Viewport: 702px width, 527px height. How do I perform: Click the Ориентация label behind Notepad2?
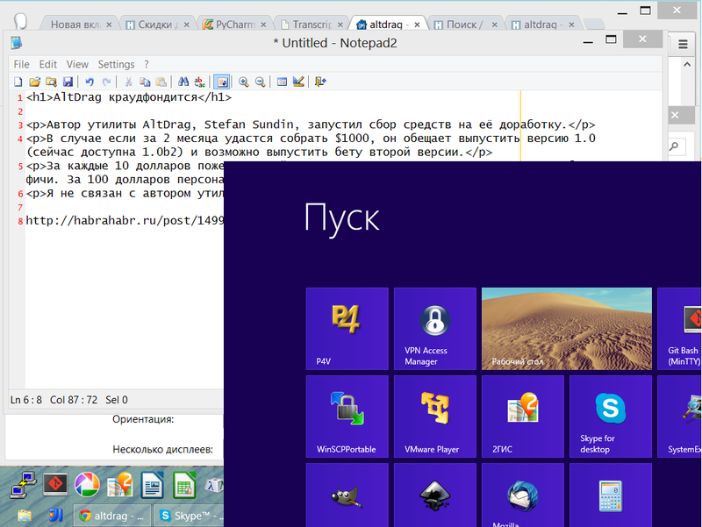click(143, 419)
